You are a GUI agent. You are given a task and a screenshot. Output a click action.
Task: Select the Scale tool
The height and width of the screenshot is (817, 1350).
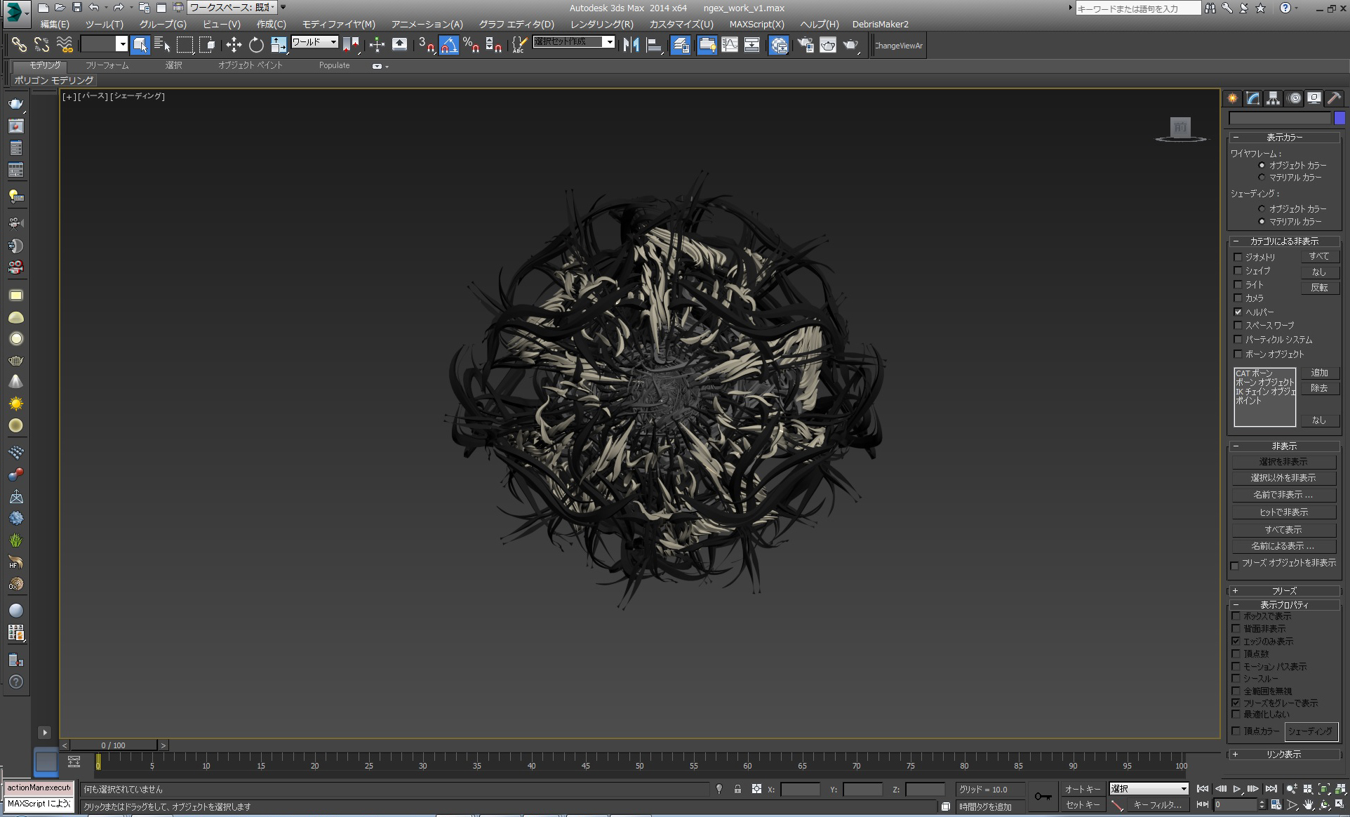pos(279,45)
